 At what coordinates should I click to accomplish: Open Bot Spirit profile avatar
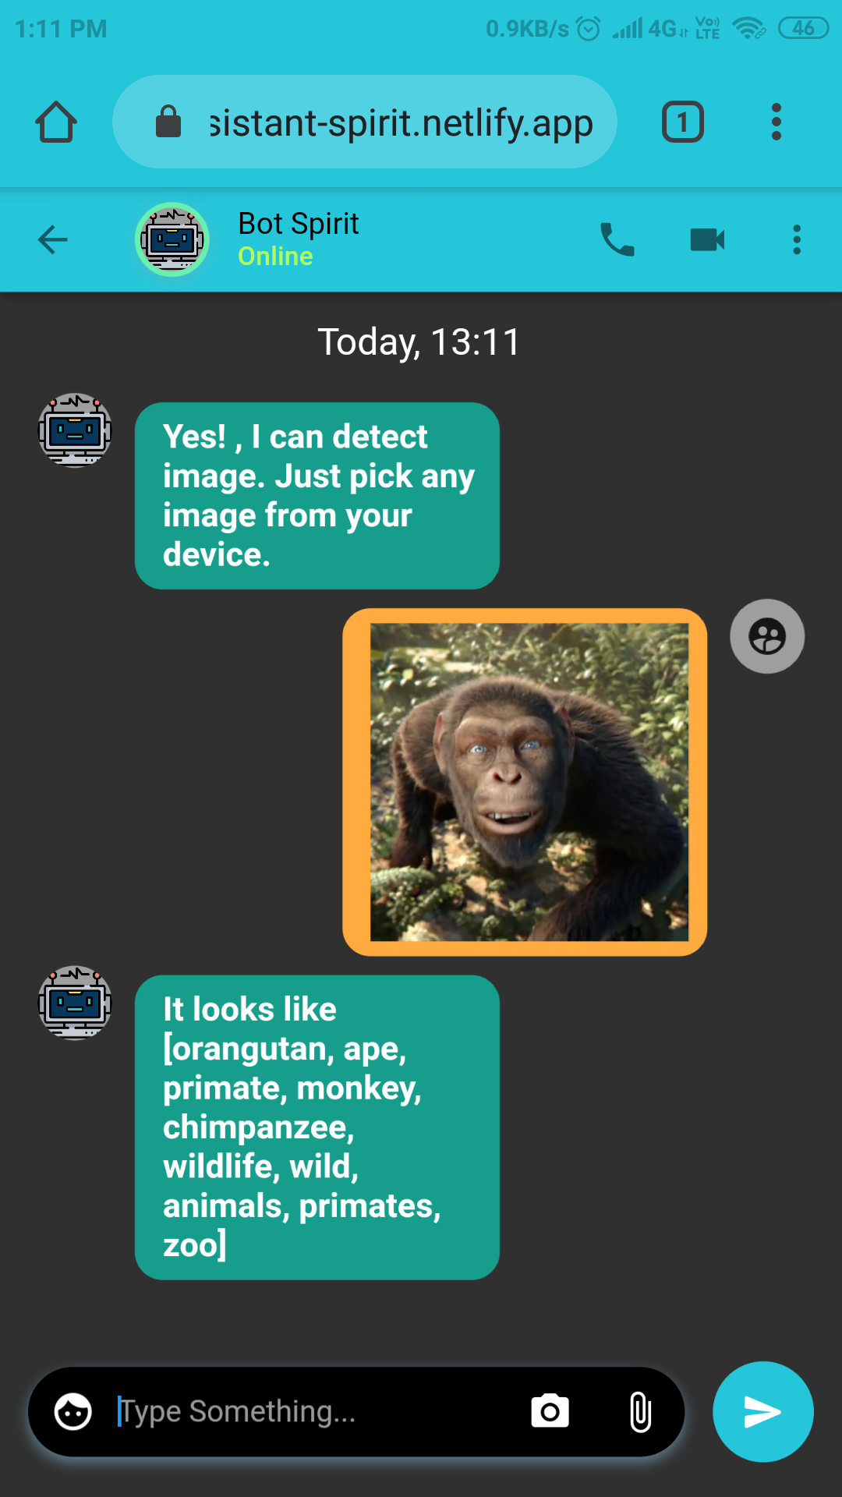point(172,239)
